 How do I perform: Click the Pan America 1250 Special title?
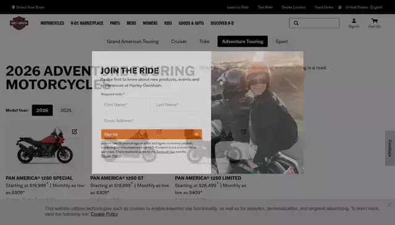(39, 178)
